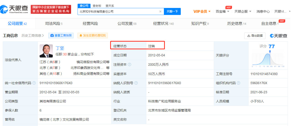
Task: Click the 天眼一下 search button
Action: point(172,12)
